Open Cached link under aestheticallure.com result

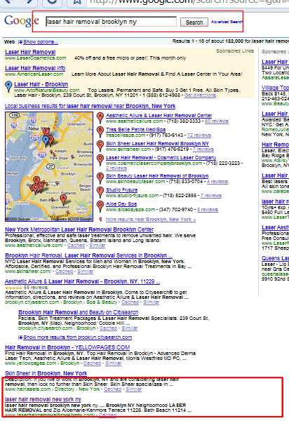tap(76, 246)
